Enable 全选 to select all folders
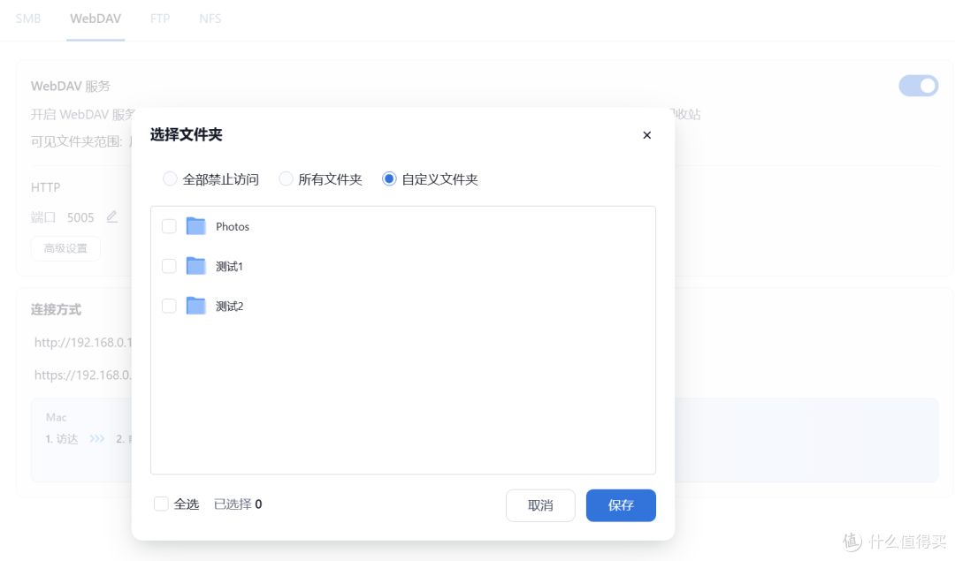This screenshot has width=955, height=561. click(162, 504)
